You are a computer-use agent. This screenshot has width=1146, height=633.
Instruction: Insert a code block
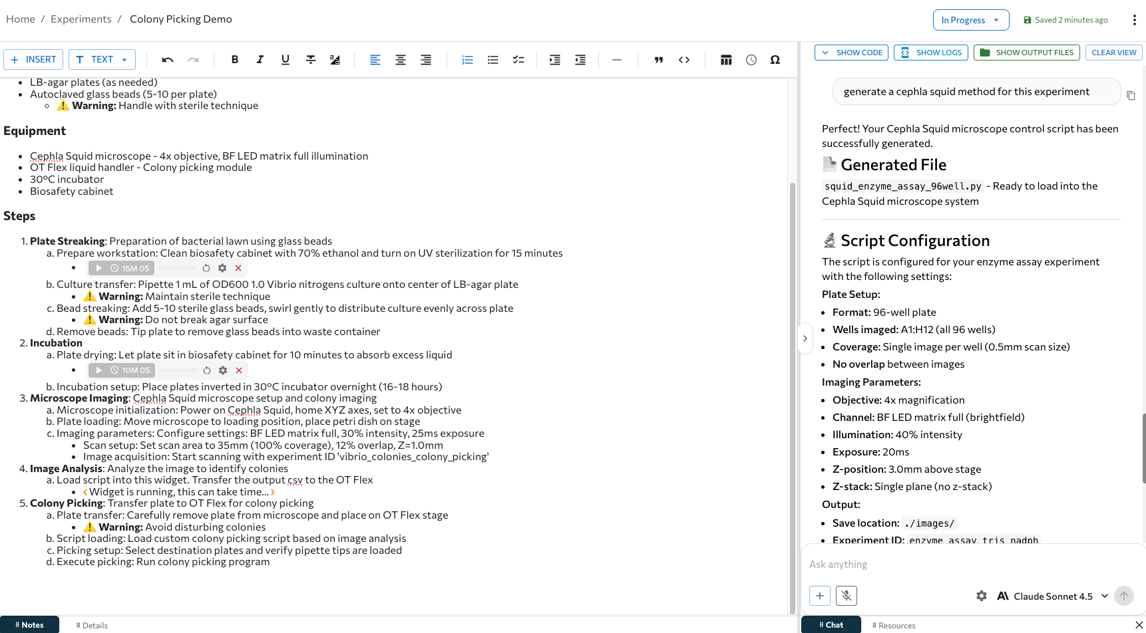(684, 60)
